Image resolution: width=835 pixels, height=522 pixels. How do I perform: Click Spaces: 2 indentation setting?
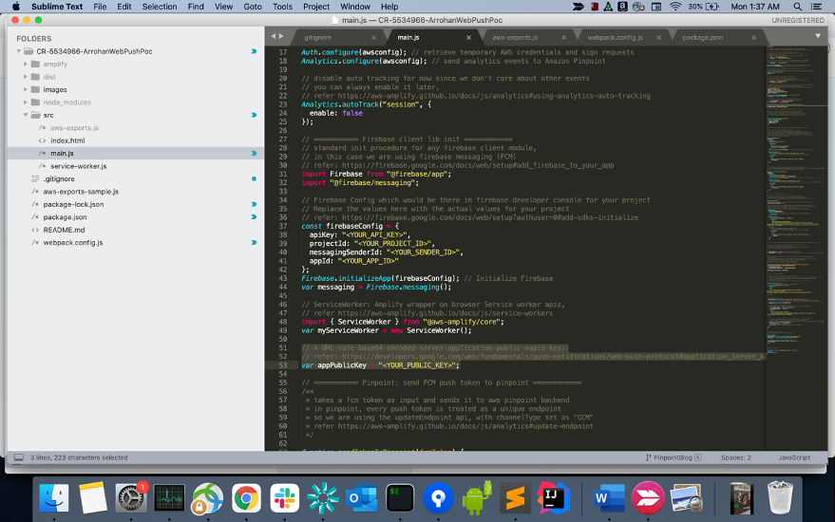point(735,457)
